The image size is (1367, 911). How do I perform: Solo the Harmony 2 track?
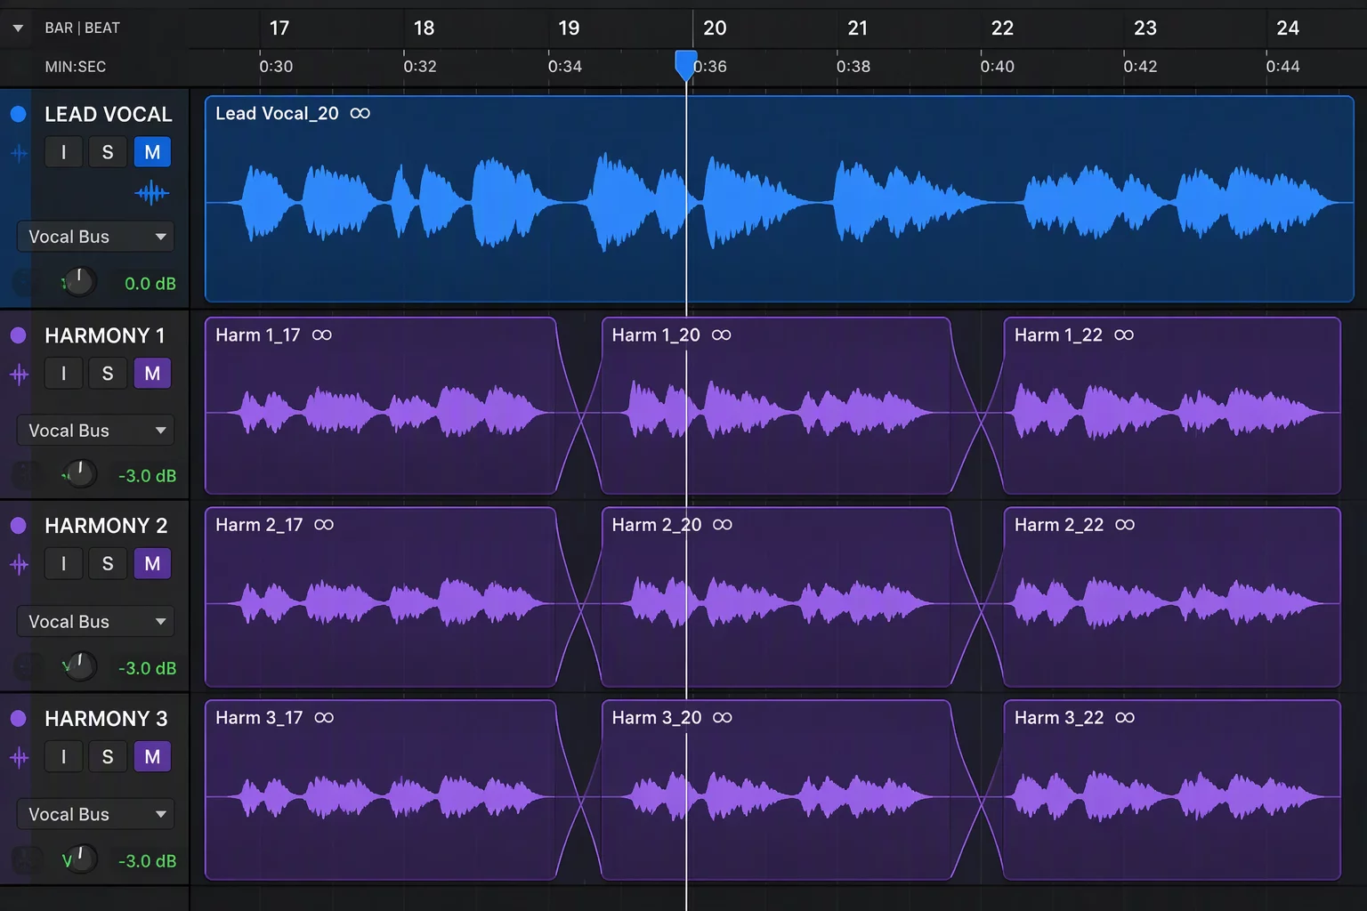point(108,563)
